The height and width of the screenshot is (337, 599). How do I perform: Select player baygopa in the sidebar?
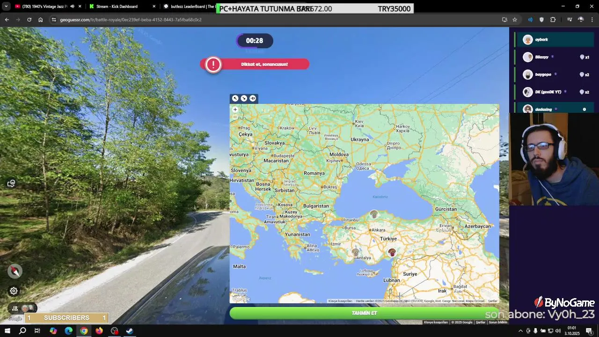tap(554, 74)
